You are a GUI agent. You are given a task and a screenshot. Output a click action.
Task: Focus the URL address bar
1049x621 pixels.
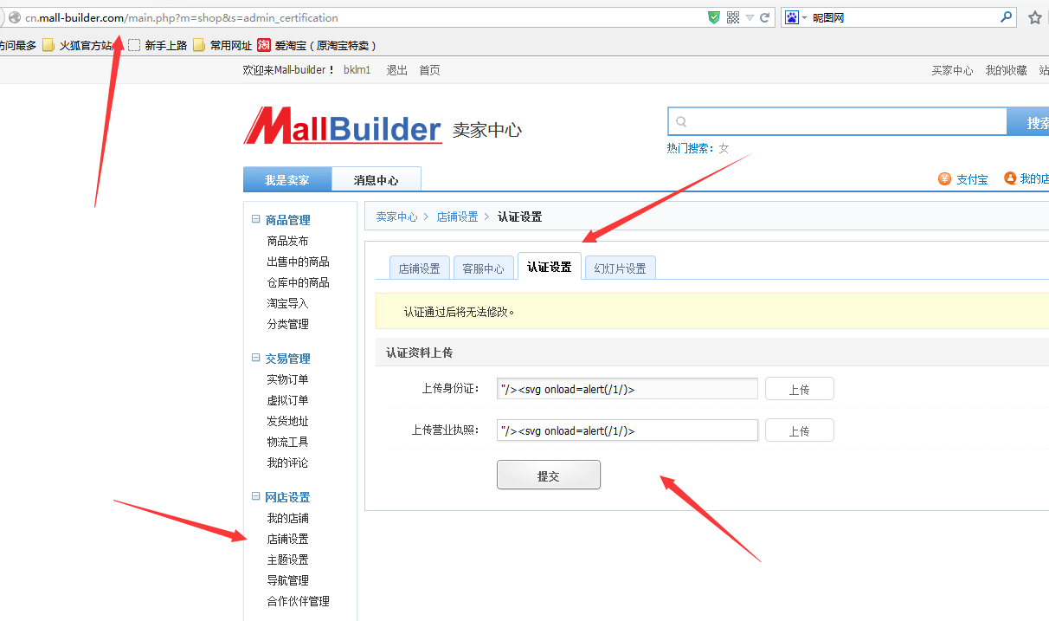click(x=364, y=17)
